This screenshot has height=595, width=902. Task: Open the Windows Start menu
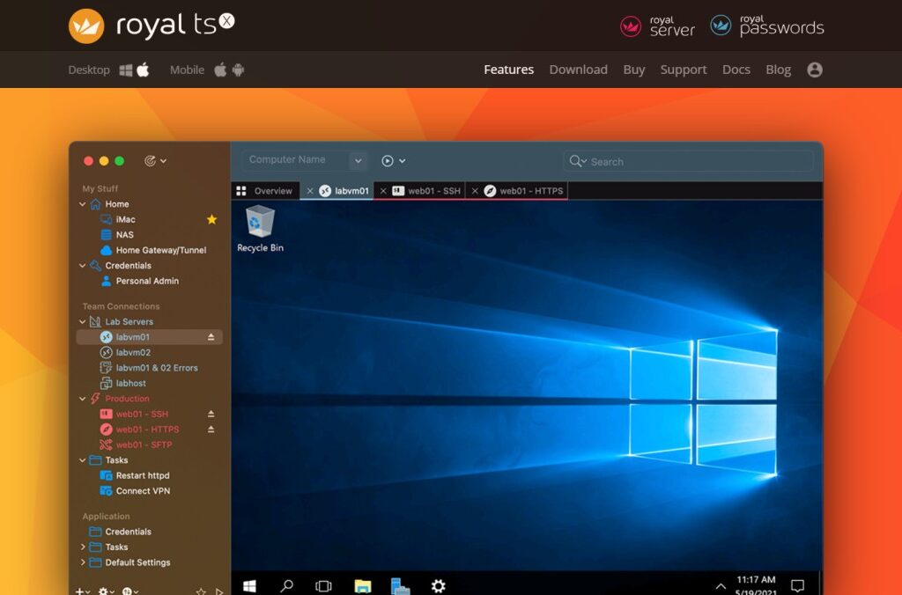pos(249,585)
